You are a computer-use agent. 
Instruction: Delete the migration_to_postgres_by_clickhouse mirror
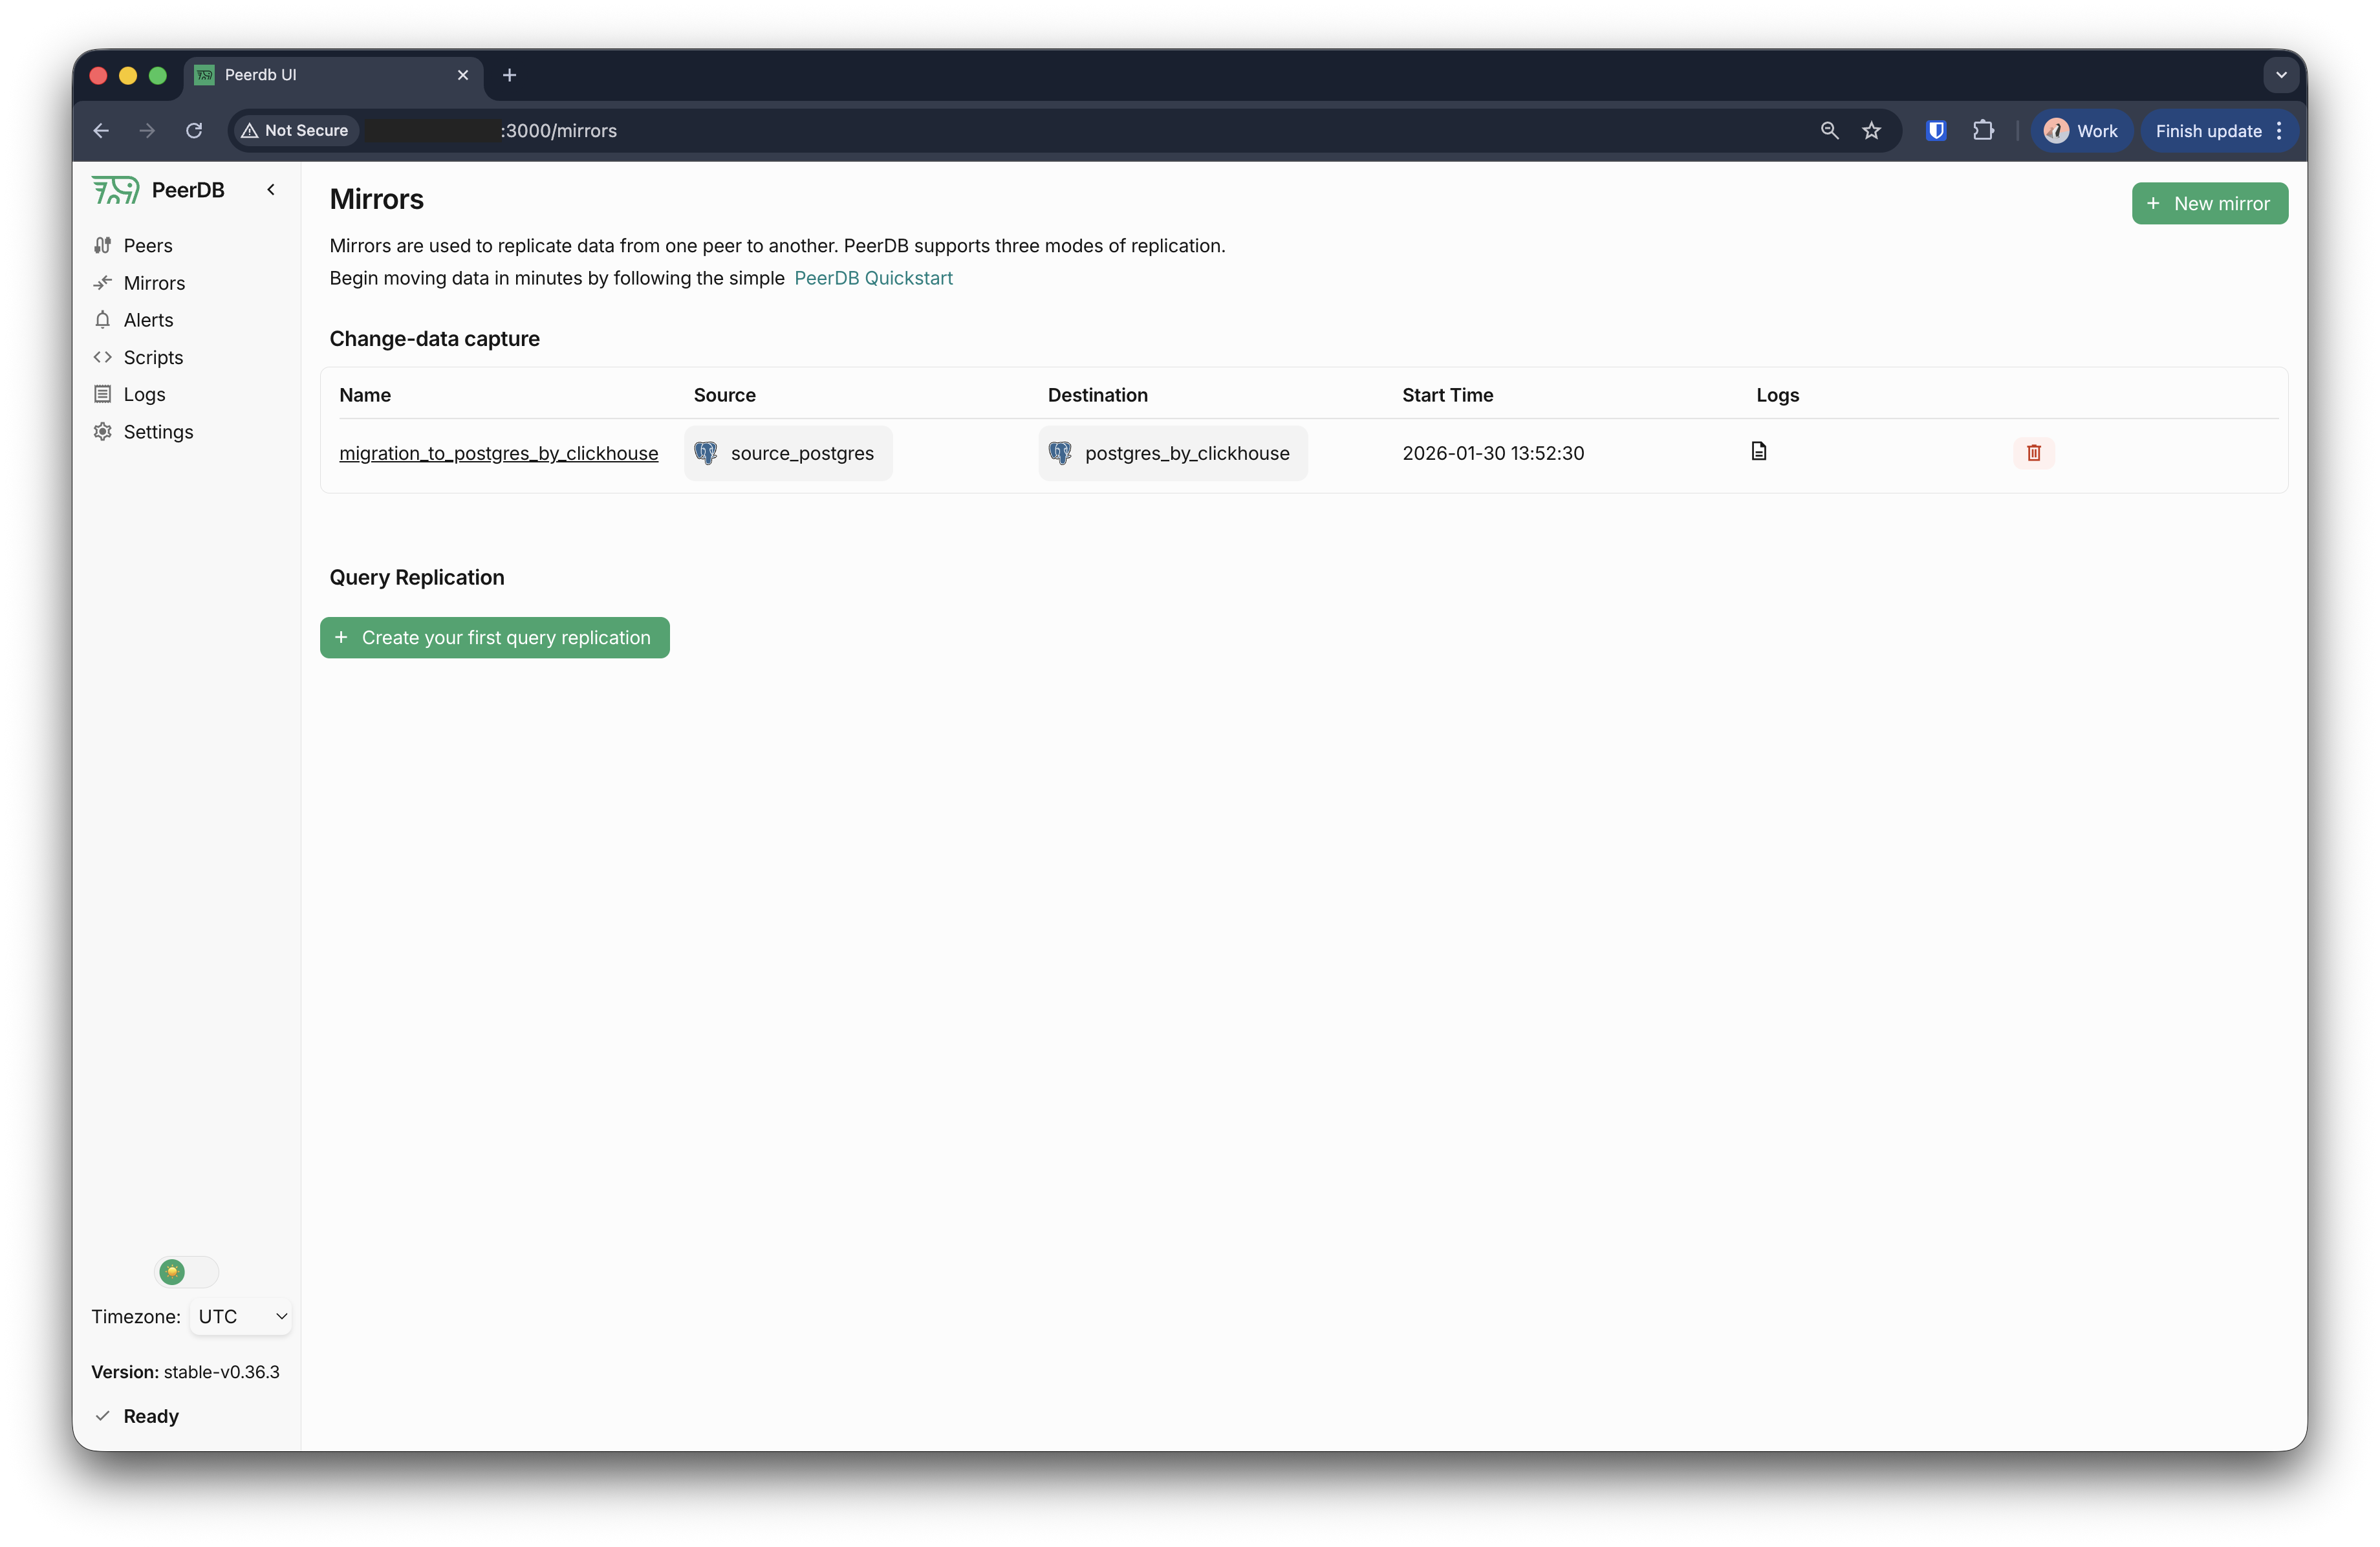tap(2033, 453)
